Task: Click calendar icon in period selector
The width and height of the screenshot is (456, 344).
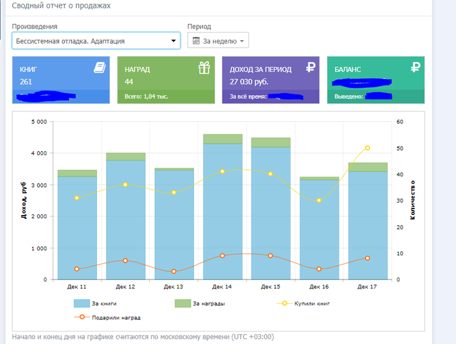Action: pos(196,41)
